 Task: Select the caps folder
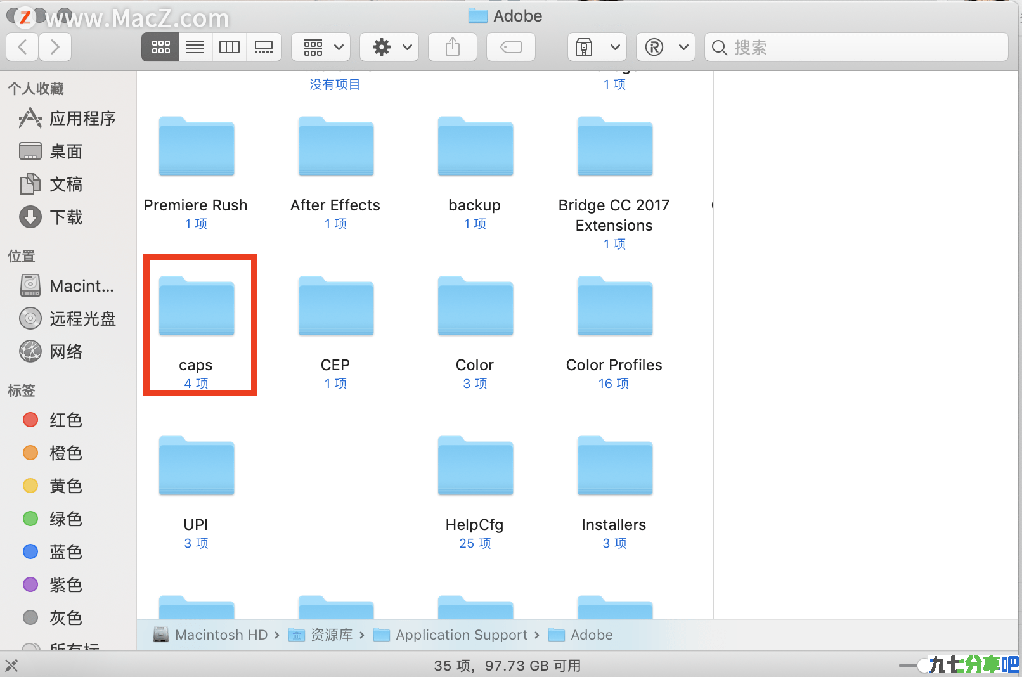(x=197, y=306)
